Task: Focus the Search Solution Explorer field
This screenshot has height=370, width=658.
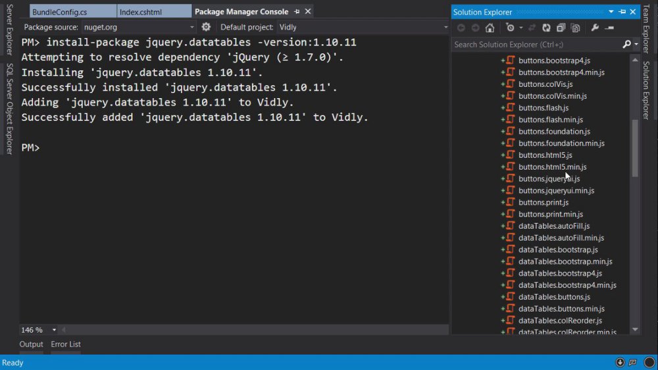Action: point(536,44)
